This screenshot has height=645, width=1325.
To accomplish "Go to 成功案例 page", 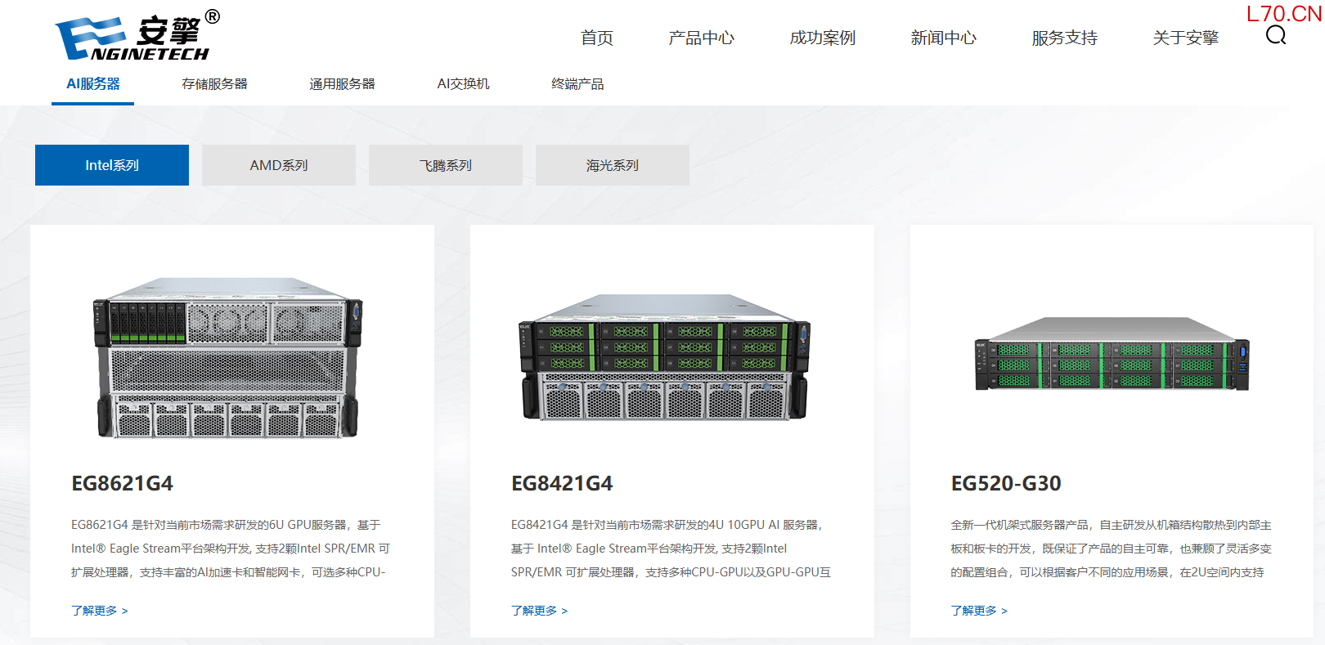I will click(822, 38).
